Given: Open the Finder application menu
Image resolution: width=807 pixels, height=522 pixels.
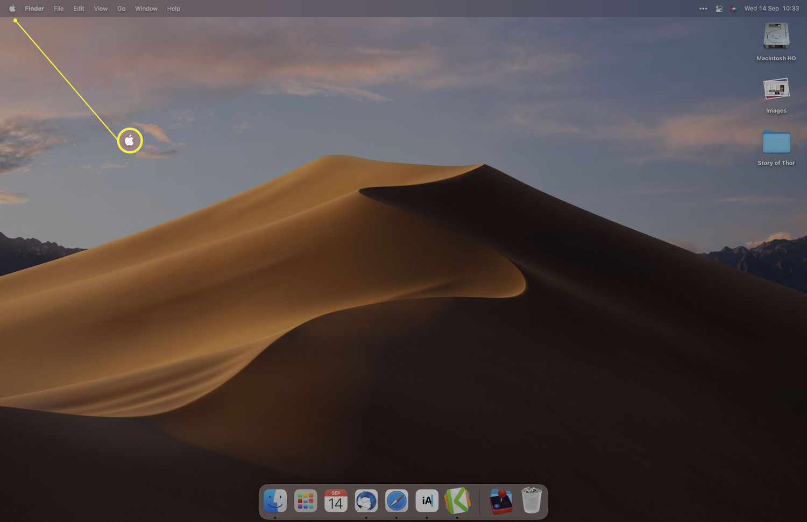Looking at the screenshot, I should pyautogui.click(x=34, y=9).
